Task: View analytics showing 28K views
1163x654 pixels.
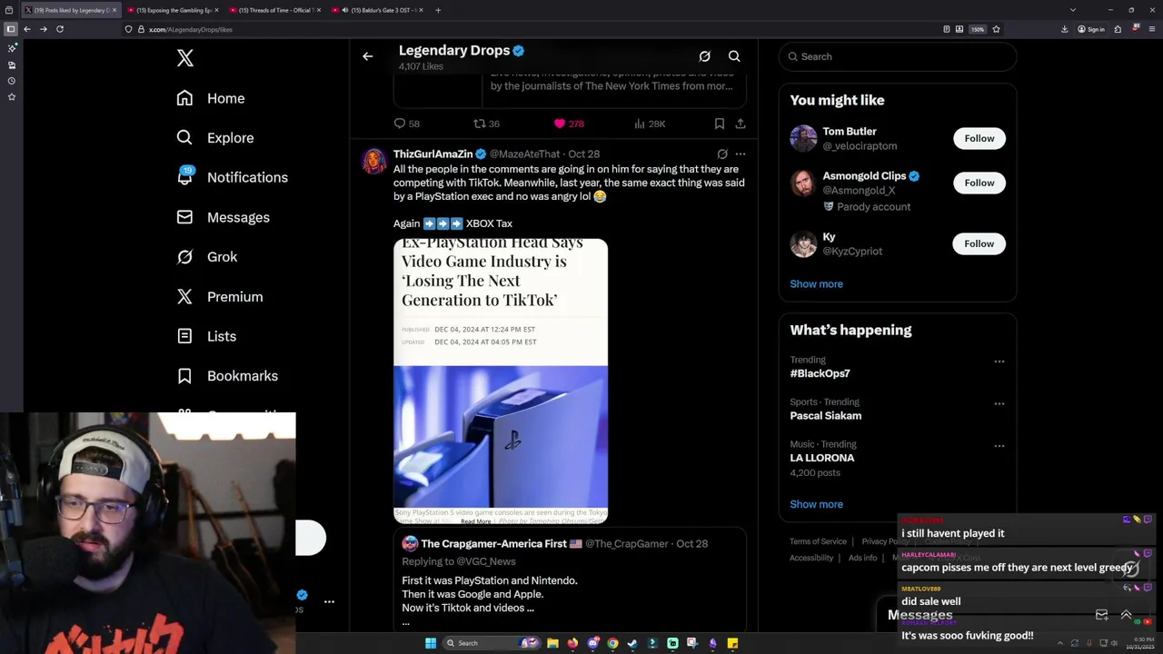Action: point(650,124)
